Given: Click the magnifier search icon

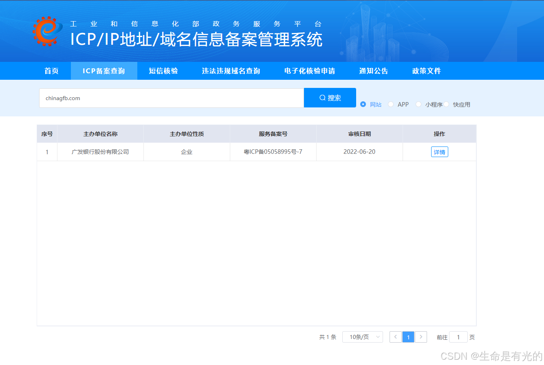Looking at the screenshot, I should (x=322, y=98).
